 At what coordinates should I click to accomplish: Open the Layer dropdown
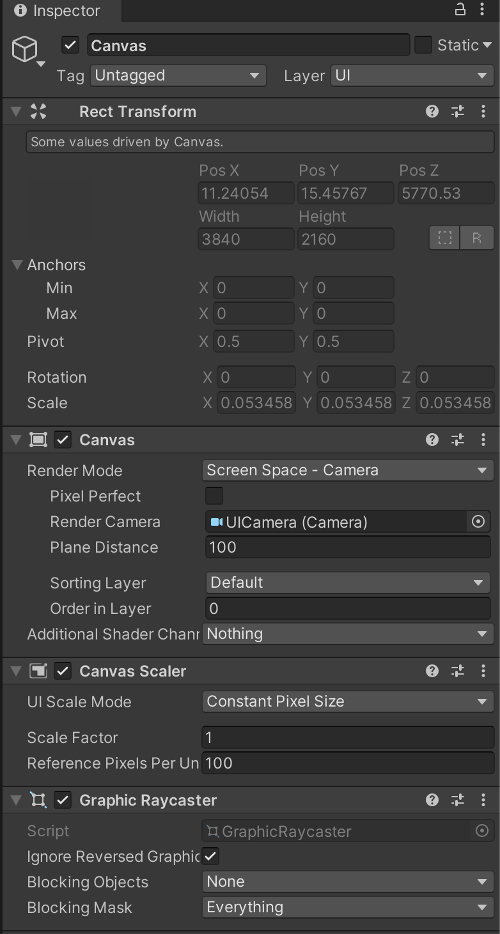point(412,75)
